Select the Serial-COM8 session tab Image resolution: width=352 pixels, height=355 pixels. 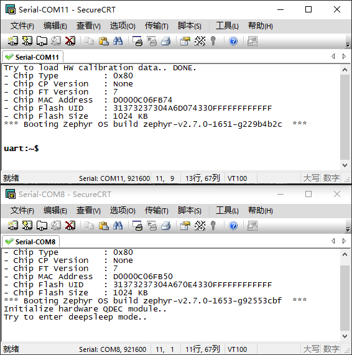[x=31, y=242]
